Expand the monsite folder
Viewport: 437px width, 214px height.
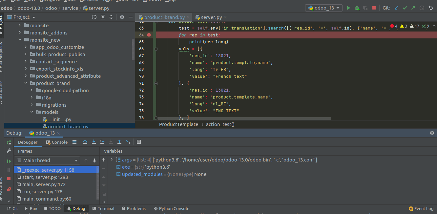(x=20, y=25)
